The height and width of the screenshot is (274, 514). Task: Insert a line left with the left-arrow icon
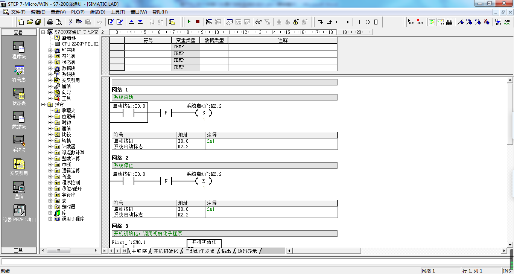click(x=338, y=22)
